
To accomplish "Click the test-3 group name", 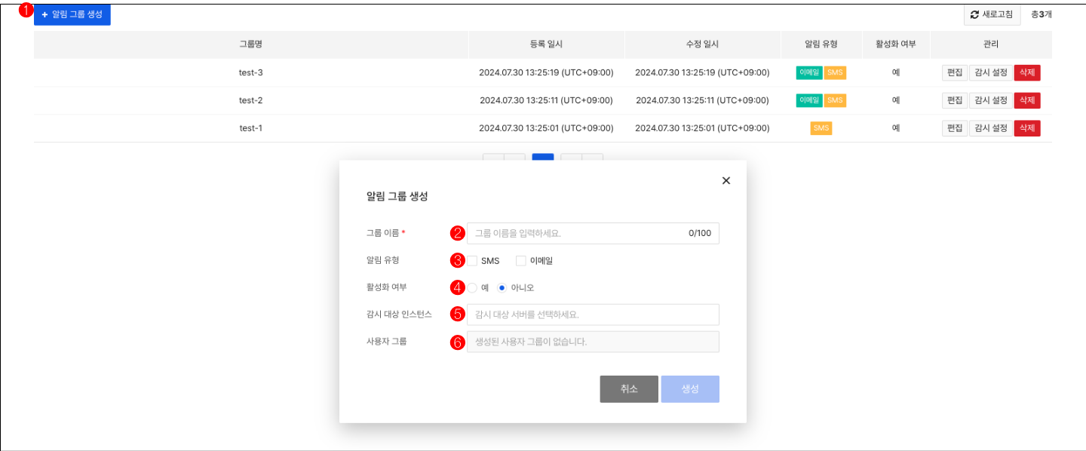I will click(x=251, y=72).
